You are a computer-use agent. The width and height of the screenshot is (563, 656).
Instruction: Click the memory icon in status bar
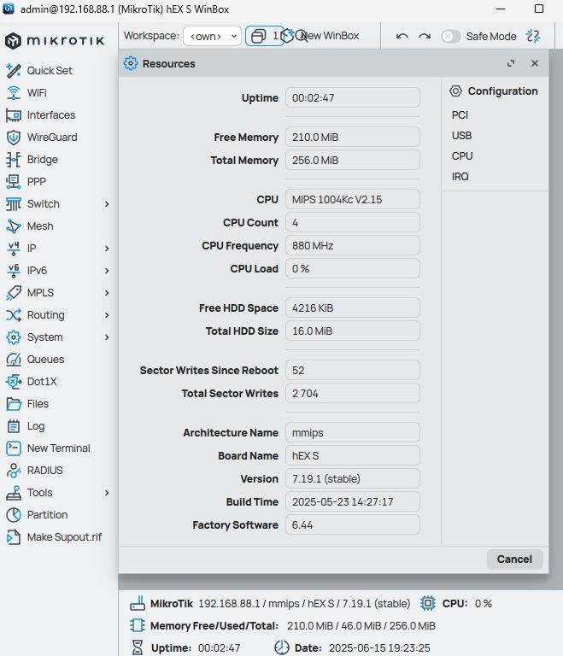pyautogui.click(x=138, y=625)
